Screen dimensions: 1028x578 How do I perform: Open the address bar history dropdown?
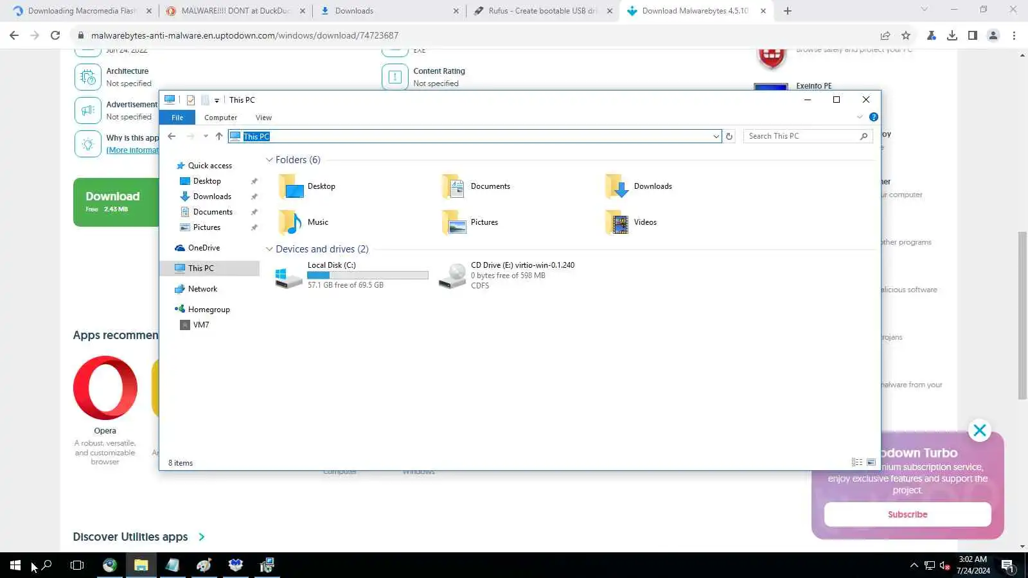pyautogui.click(x=716, y=136)
